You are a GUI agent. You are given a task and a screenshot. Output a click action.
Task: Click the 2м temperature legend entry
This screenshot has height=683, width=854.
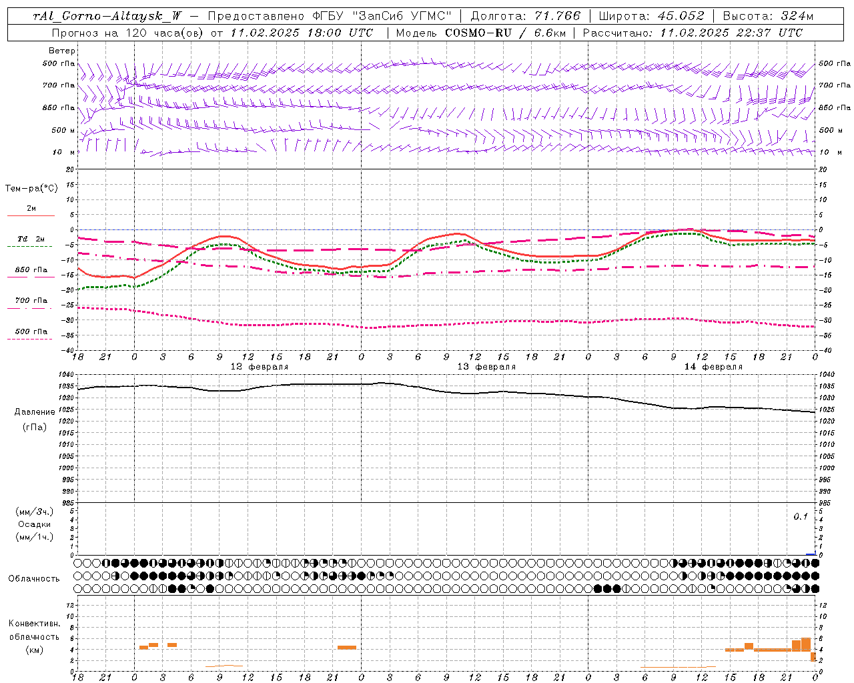tap(31, 209)
